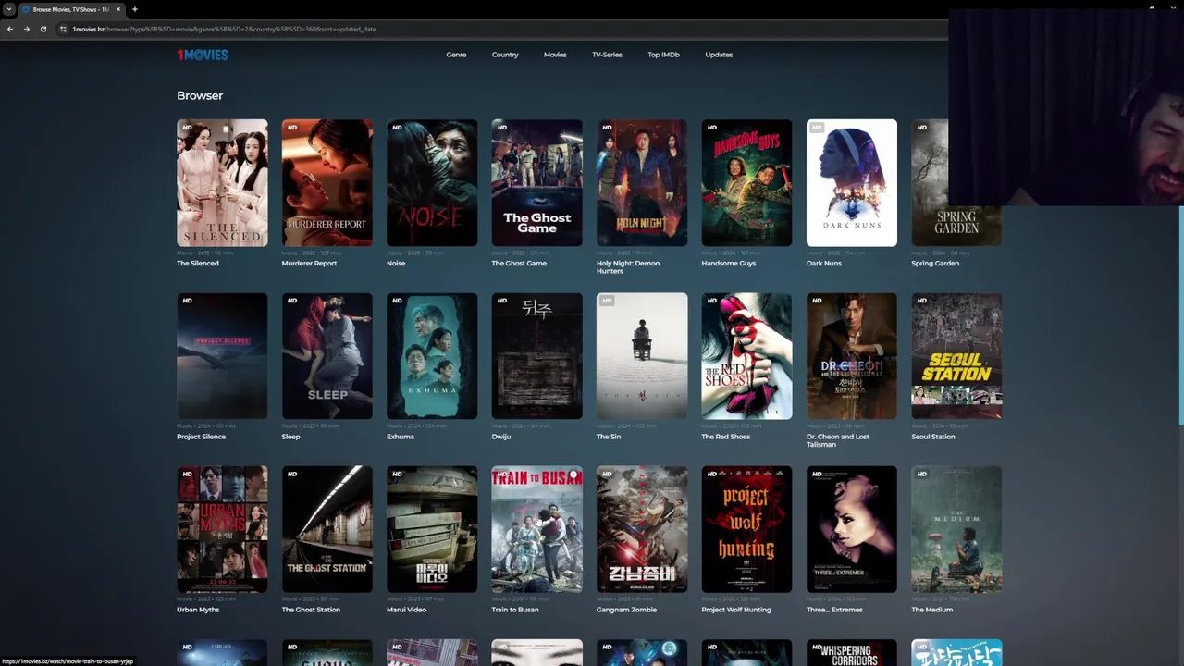Viewport: 1184px width, 666px height.
Task: Open the Seoul Station poster
Action: (956, 356)
